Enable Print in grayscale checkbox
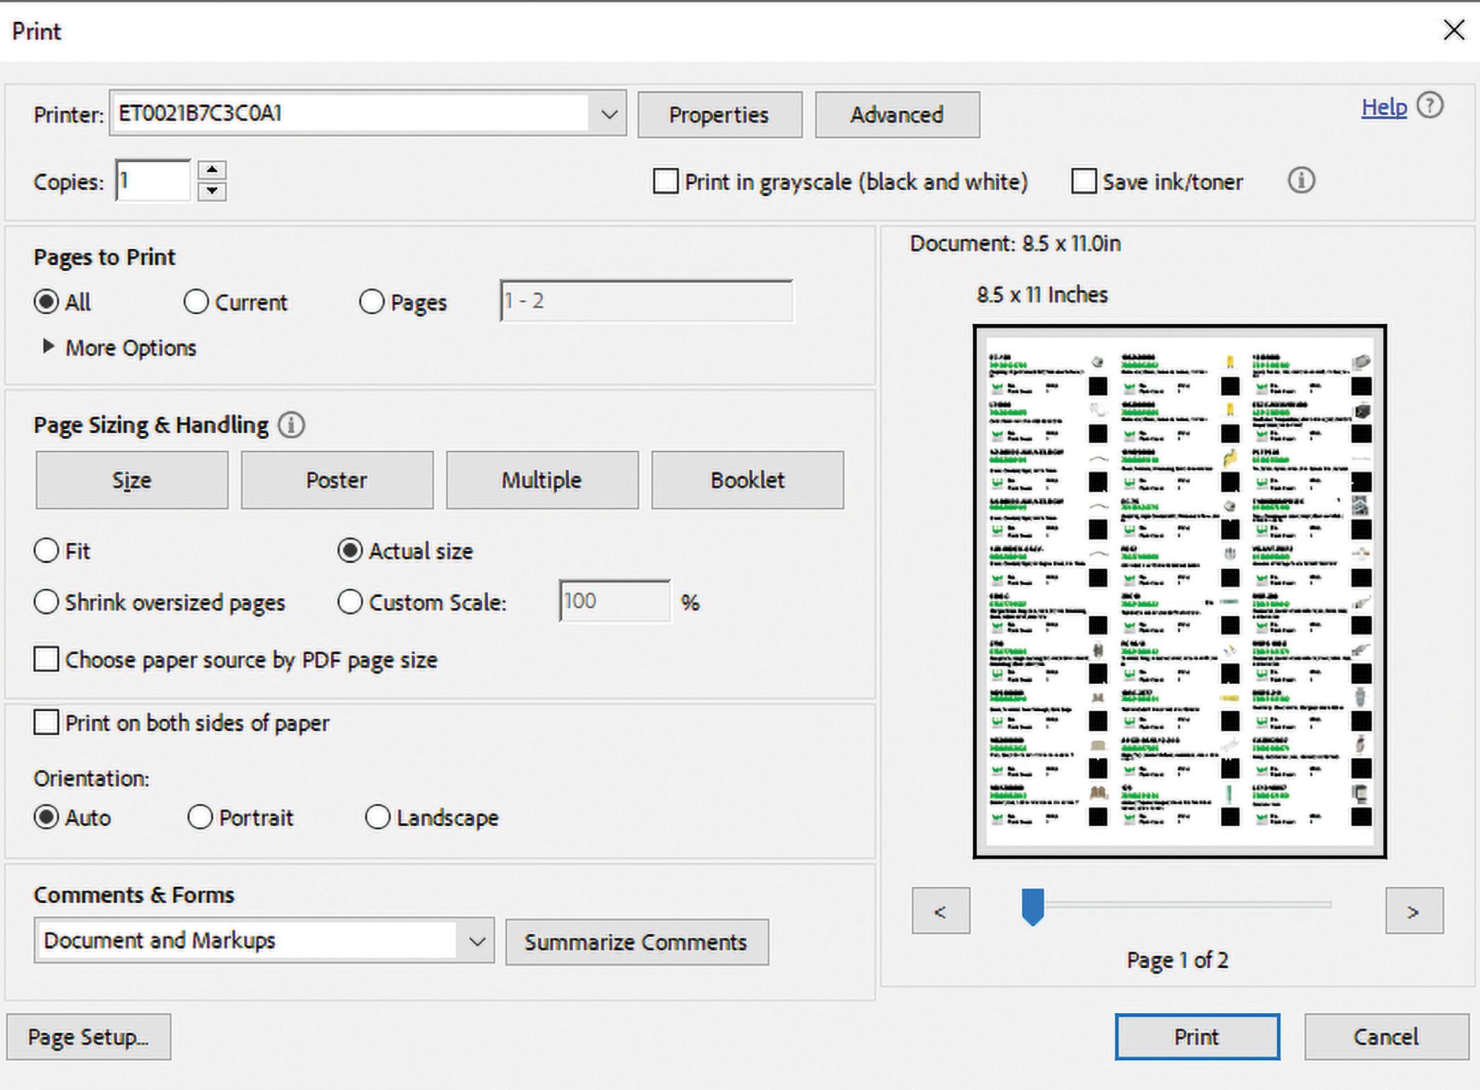This screenshot has height=1090, width=1480. 665,181
